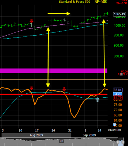Click the 900.00 price axis label

pyautogui.click(x=119, y=45)
